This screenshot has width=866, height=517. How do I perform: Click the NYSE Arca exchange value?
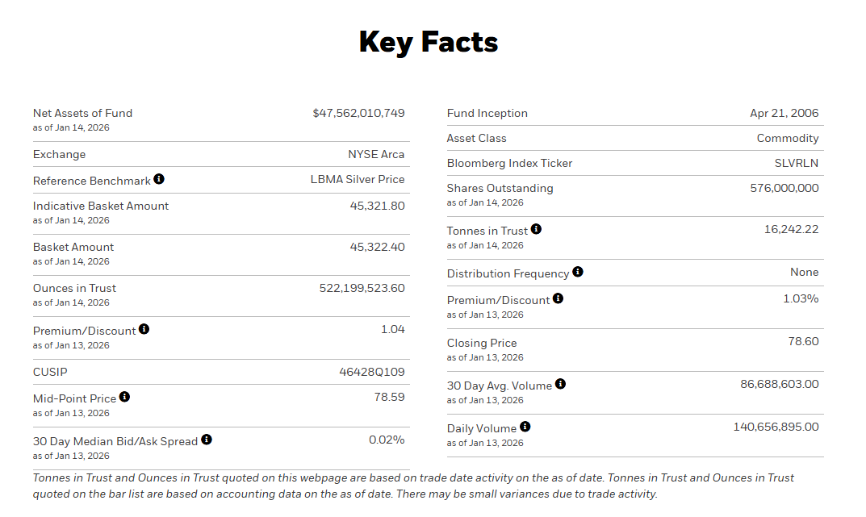pyautogui.click(x=376, y=154)
